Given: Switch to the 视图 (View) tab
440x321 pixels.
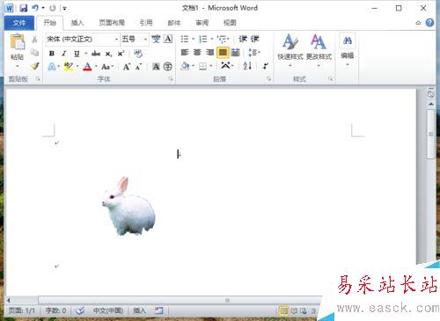Looking at the screenshot, I should pos(230,23).
